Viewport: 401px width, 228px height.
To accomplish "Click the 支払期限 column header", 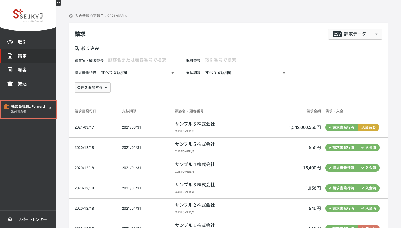I will coord(129,111).
